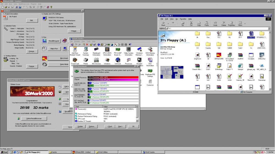275x154 pixels.
Task: Open Sound Card module in Sandra
Action: (75, 62)
